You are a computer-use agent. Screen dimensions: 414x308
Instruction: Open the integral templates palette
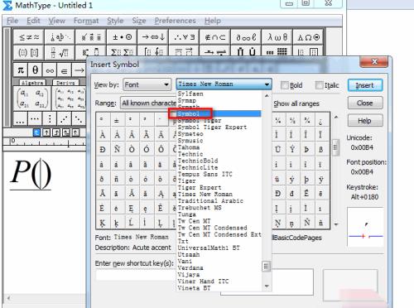point(153,51)
